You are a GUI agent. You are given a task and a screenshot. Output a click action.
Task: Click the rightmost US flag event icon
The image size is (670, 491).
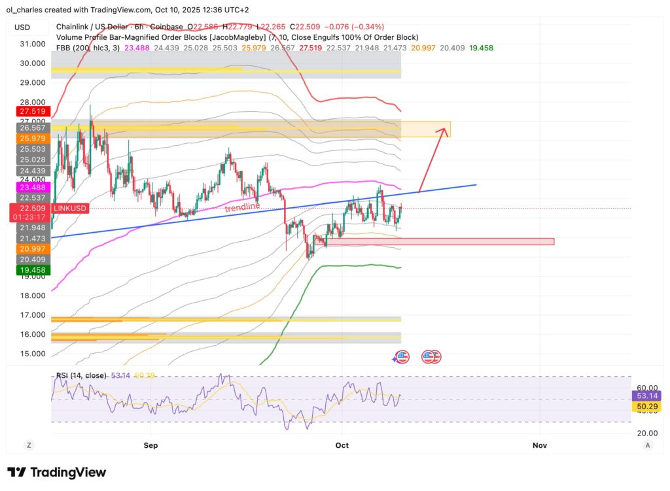tap(434, 357)
